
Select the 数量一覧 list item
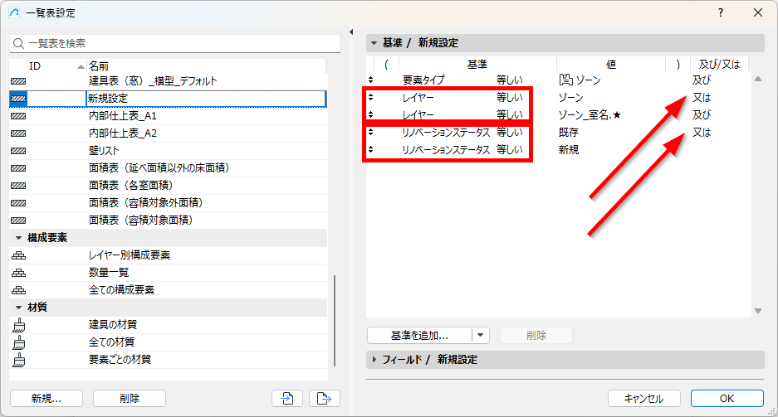(109, 273)
